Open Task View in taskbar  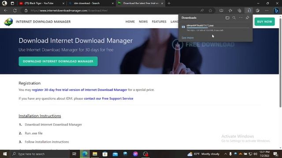tap(74, 154)
